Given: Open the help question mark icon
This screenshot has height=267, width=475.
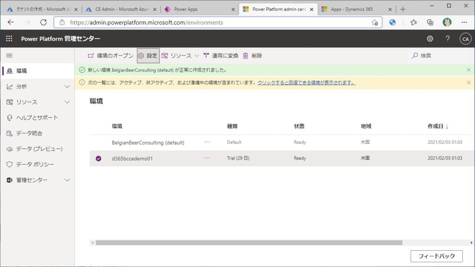Looking at the screenshot, I should coord(448,39).
